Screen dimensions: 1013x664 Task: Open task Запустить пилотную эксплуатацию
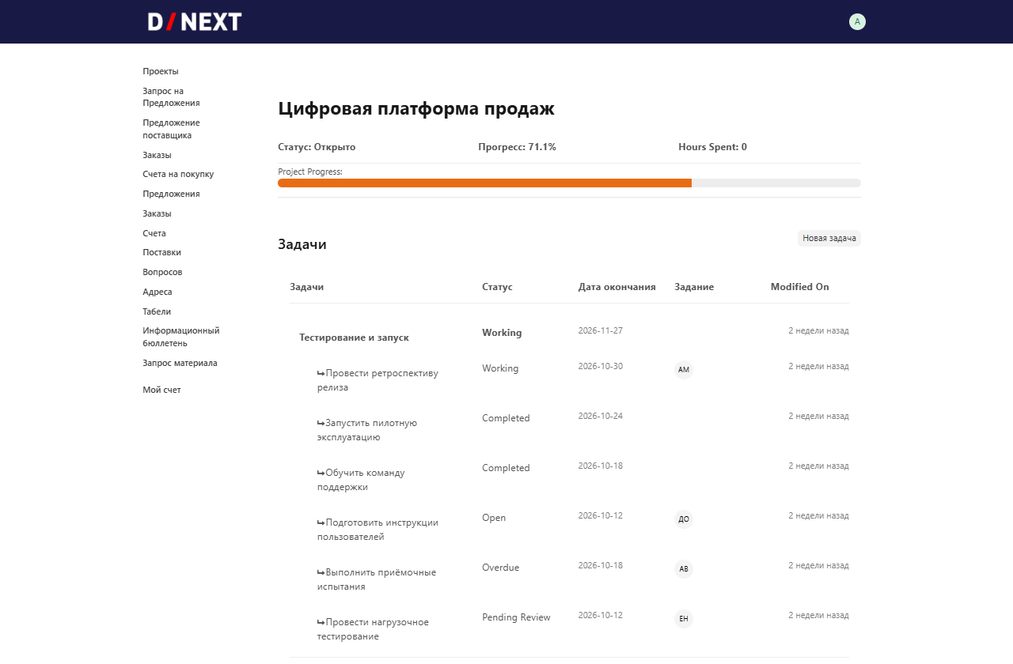[x=367, y=430]
